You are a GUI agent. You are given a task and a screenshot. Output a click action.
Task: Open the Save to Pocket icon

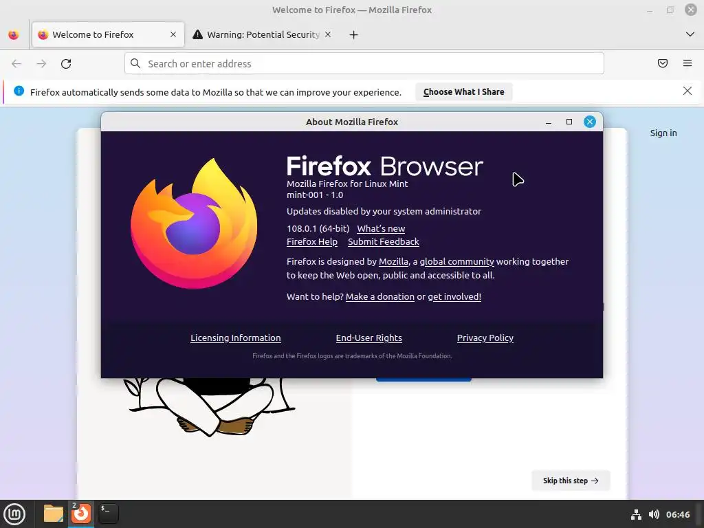click(663, 63)
